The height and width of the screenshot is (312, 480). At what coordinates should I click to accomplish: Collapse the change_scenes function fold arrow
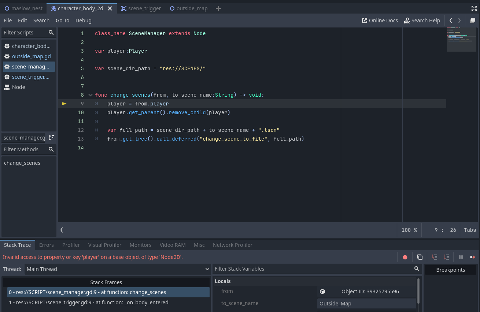[91, 95]
